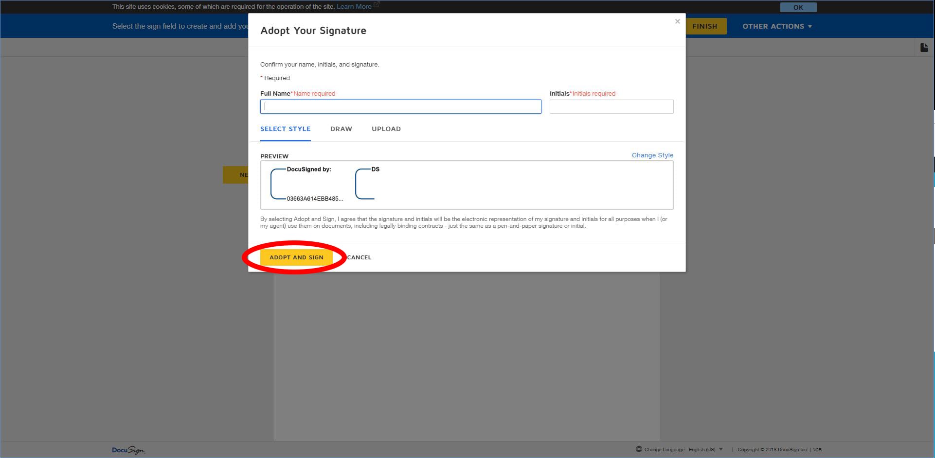This screenshot has width=935, height=458.
Task: Focus the Initials input field
Action: [x=611, y=106]
